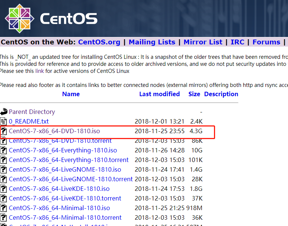Click the file icon beside LiveKDE-1810.iso
This screenshot has height=226, width=288.
point(3,189)
